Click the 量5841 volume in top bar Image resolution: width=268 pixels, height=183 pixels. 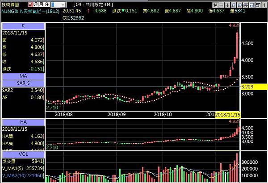coord(238,11)
